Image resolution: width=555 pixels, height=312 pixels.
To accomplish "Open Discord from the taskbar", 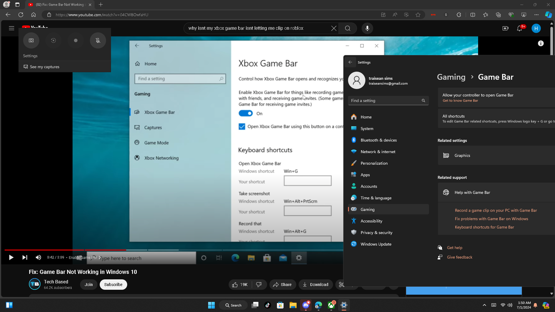I will [x=306, y=305].
